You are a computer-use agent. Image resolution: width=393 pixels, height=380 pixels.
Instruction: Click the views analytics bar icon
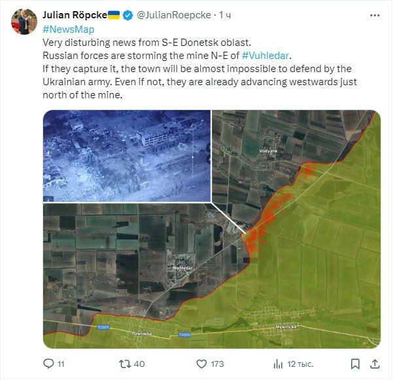pyautogui.click(x=278, y=363)
